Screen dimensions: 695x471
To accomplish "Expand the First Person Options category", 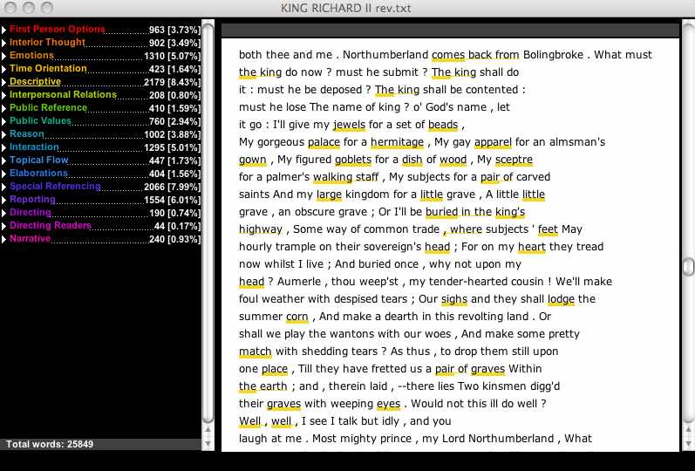I will (x=4, y=30).
